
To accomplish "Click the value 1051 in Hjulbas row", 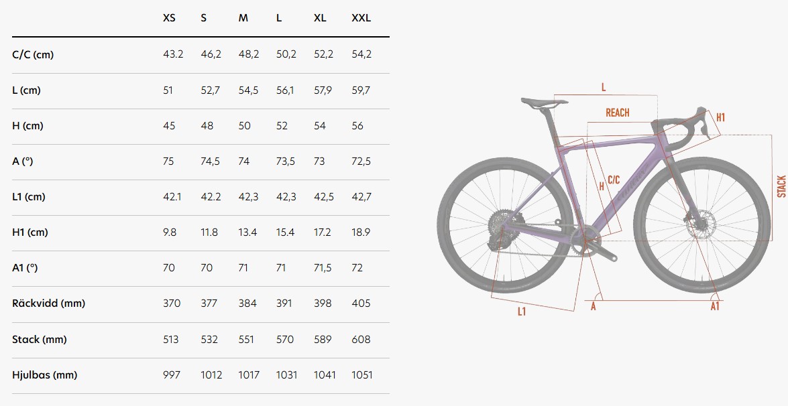I will tap(362, 375).
